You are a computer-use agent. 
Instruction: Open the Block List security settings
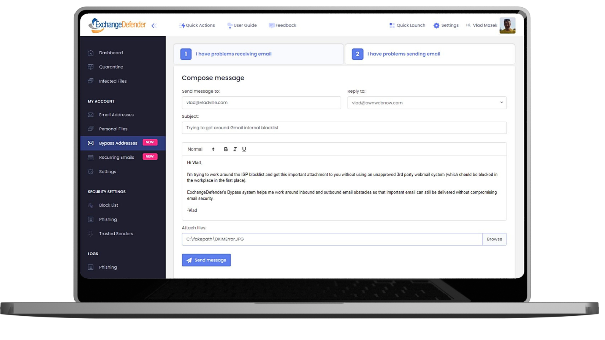coord(109,205)
